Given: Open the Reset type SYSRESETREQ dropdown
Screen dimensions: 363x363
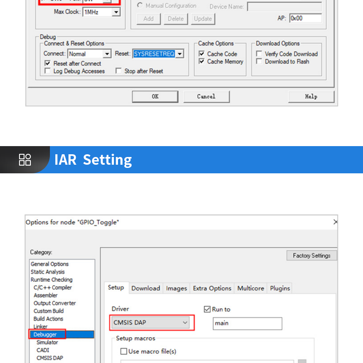Looking at the screenshot, I should (x=180, y=54).
